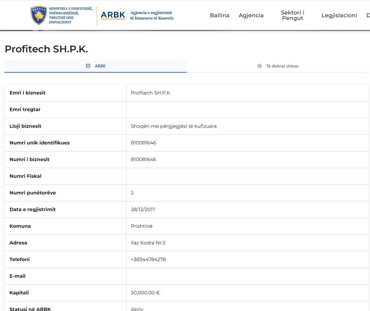Select Shoqëri me përgjegjësi të kufizuara value

(x=174, y=126)
